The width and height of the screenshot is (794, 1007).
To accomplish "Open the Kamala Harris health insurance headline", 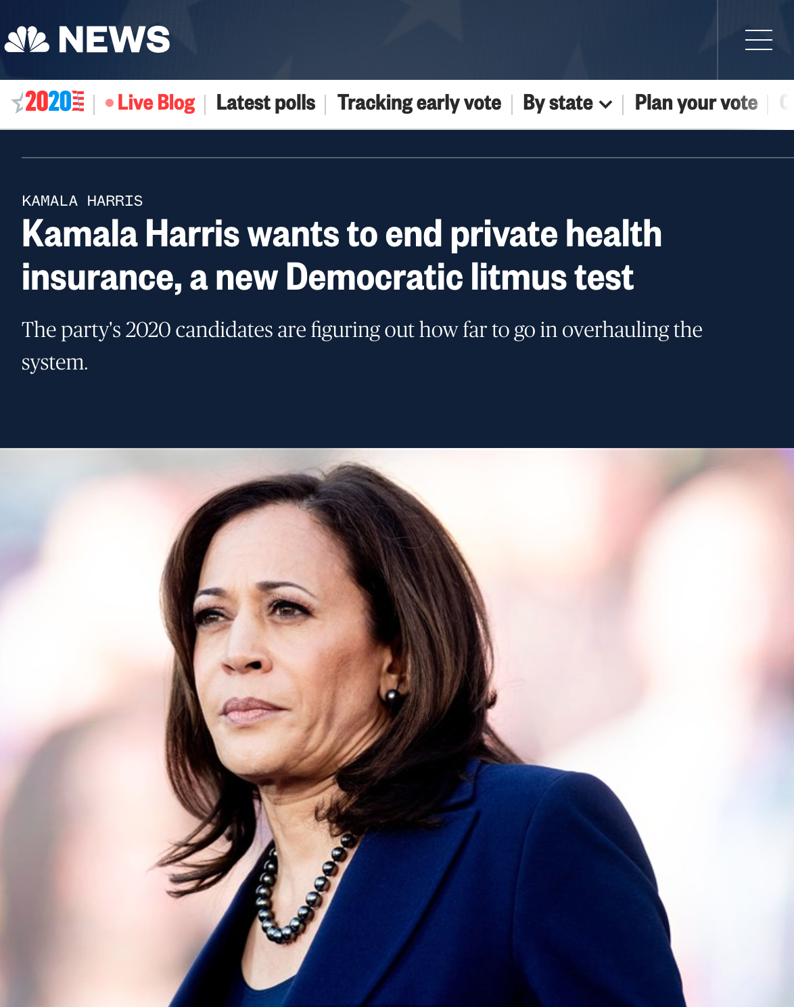I will (x=342, y=255).
